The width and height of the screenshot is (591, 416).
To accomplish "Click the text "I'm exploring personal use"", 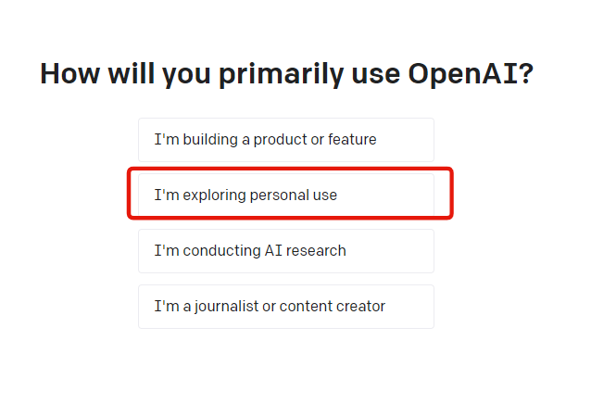I will 245,195.
